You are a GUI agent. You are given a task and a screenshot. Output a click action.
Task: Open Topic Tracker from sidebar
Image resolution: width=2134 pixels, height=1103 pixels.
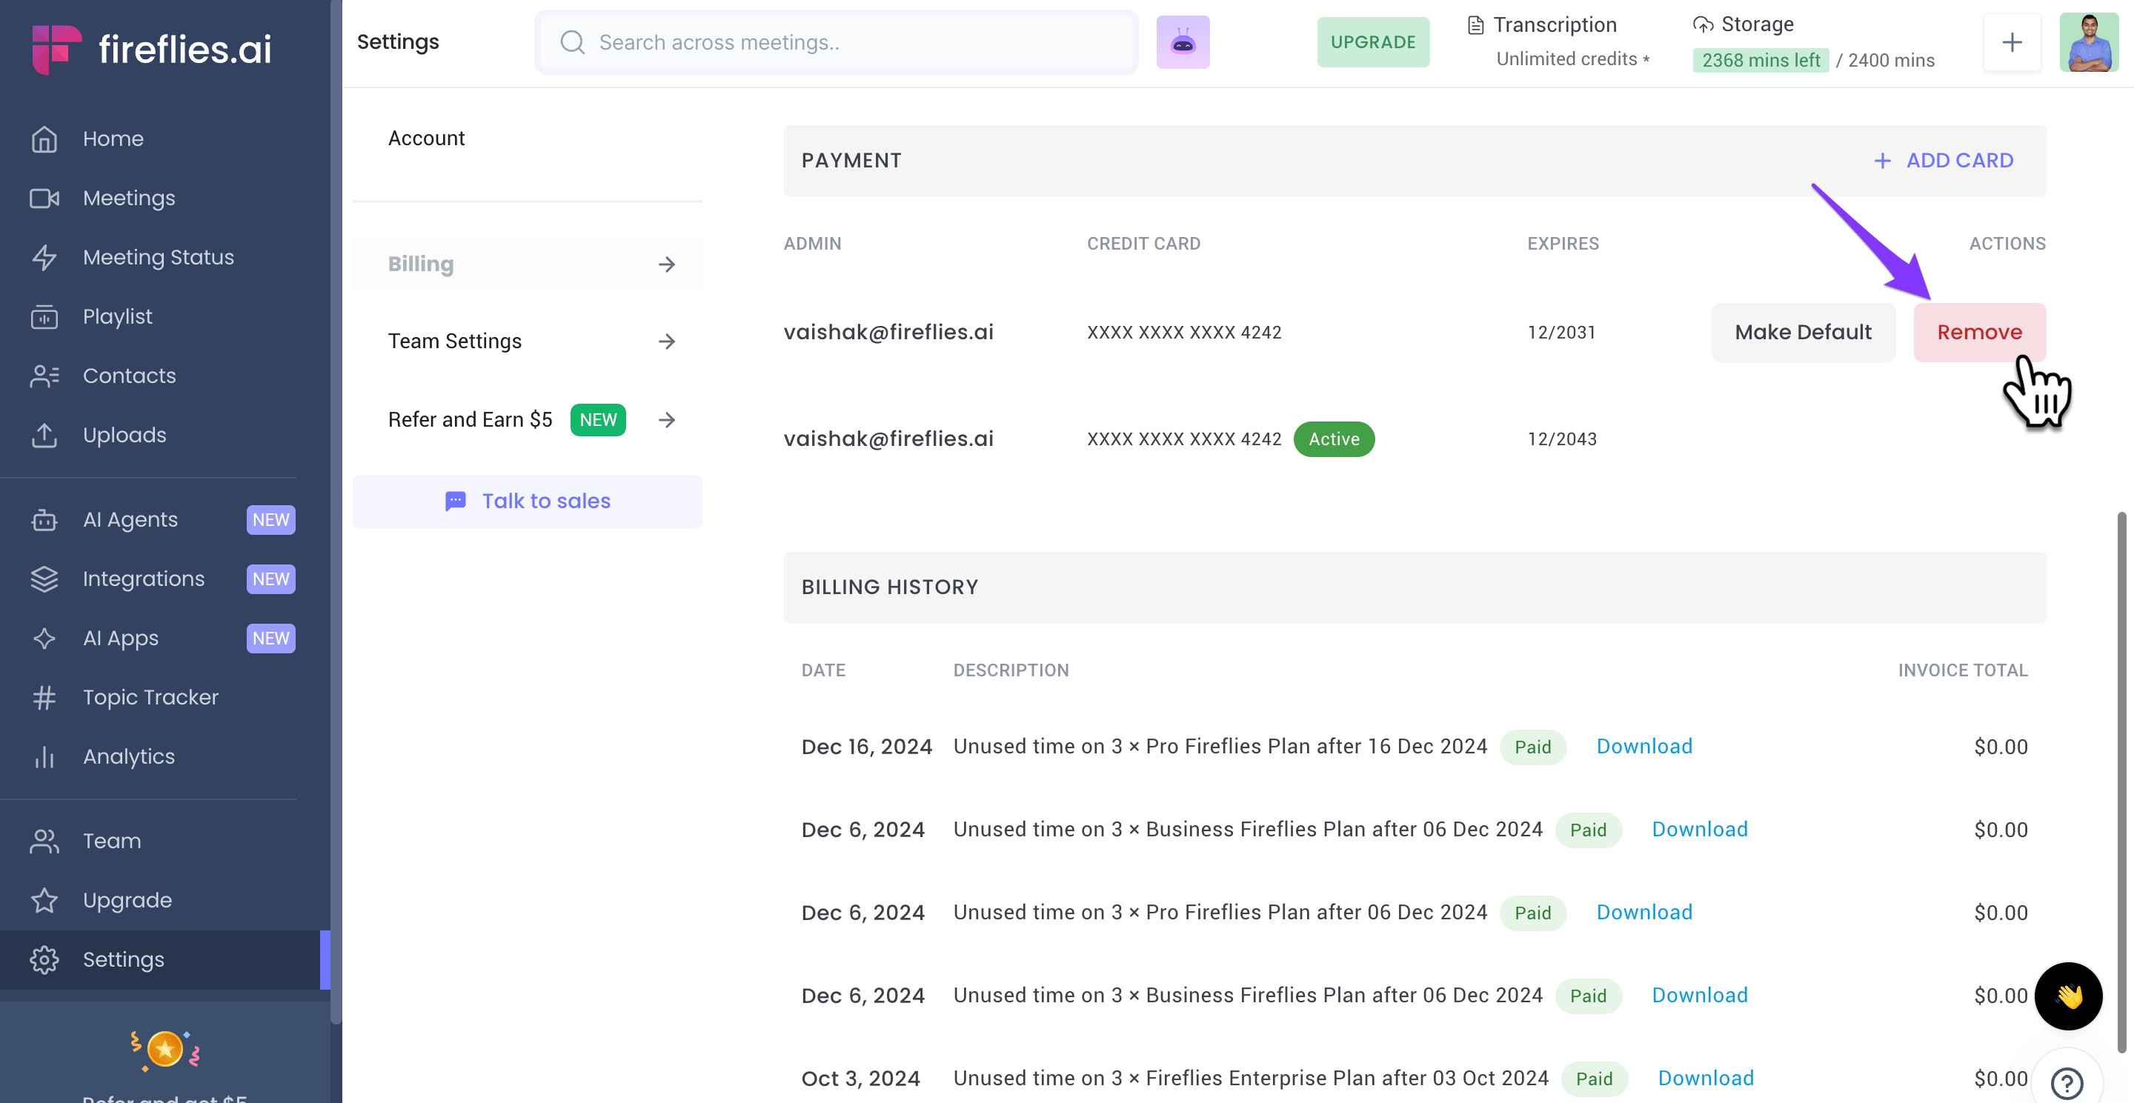click(x=150, y=697)
